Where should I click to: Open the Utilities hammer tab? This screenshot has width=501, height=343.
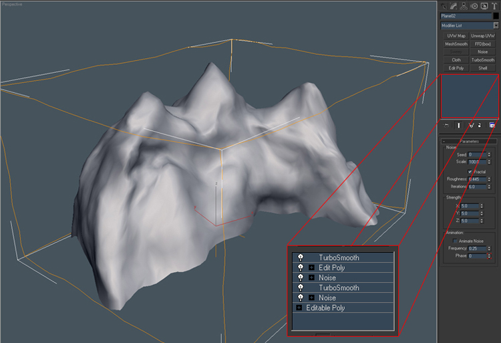[x=494, y=5]
